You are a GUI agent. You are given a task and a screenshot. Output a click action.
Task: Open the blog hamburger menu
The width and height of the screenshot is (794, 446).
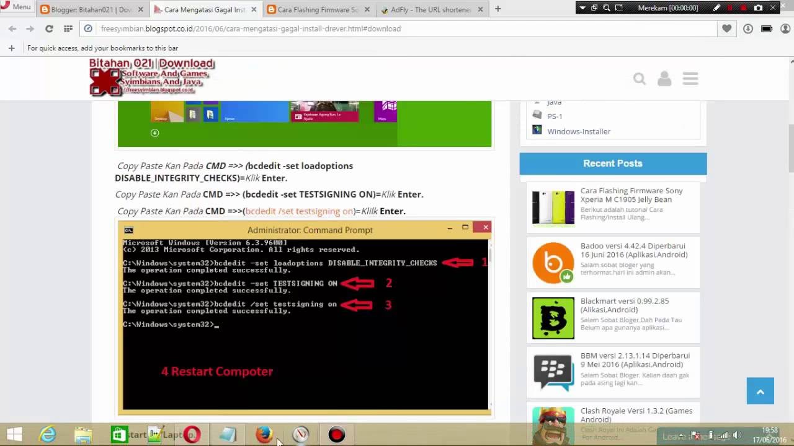pos(690,79)
